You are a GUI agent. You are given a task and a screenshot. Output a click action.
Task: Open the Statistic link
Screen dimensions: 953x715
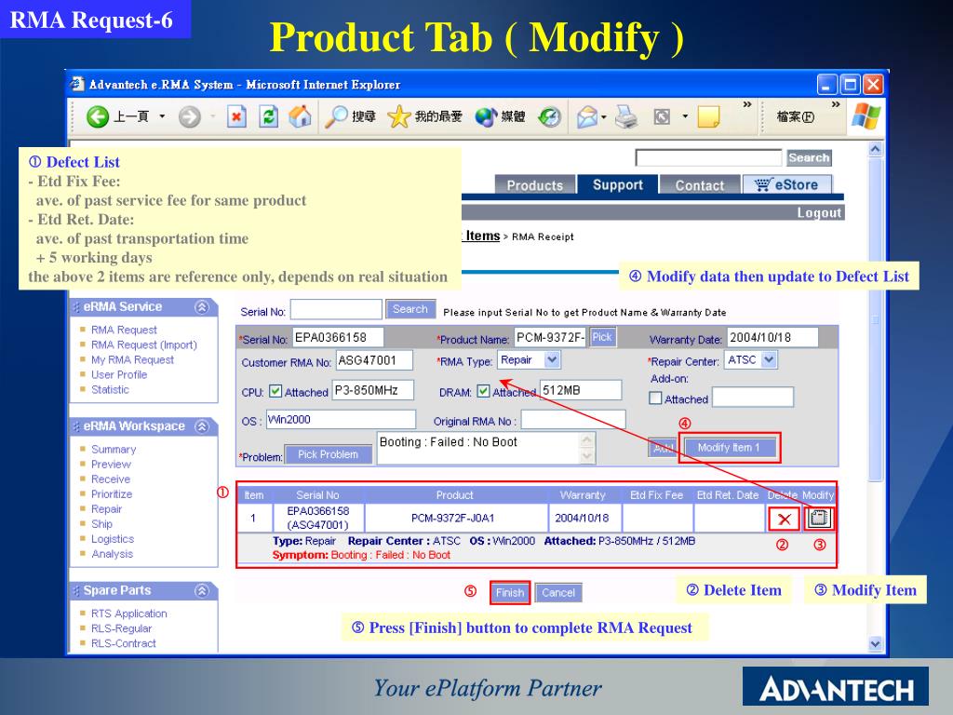(x=110, y=390)
